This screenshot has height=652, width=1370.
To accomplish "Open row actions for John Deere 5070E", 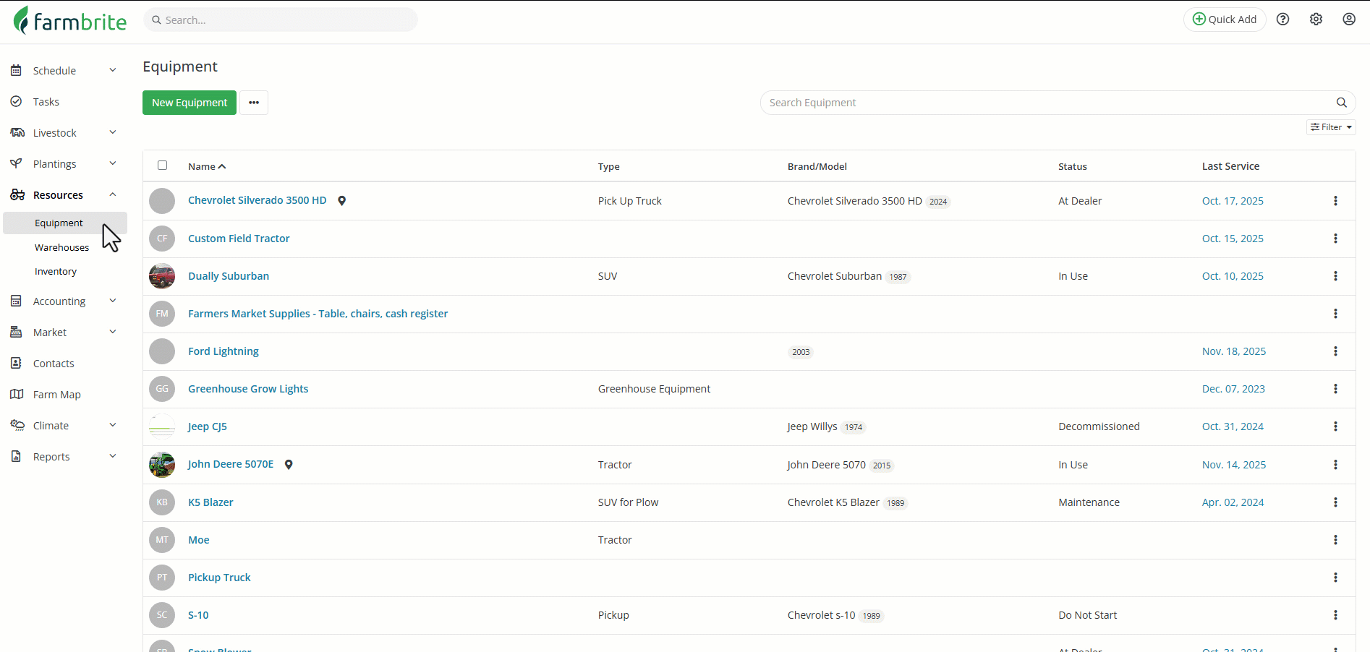I will click(1335, 465).
